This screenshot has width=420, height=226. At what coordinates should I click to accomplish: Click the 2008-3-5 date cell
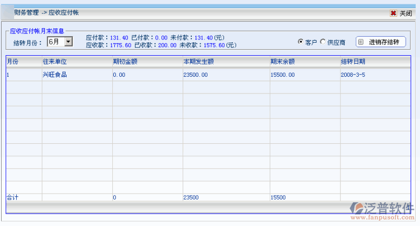tap(353, 75)
